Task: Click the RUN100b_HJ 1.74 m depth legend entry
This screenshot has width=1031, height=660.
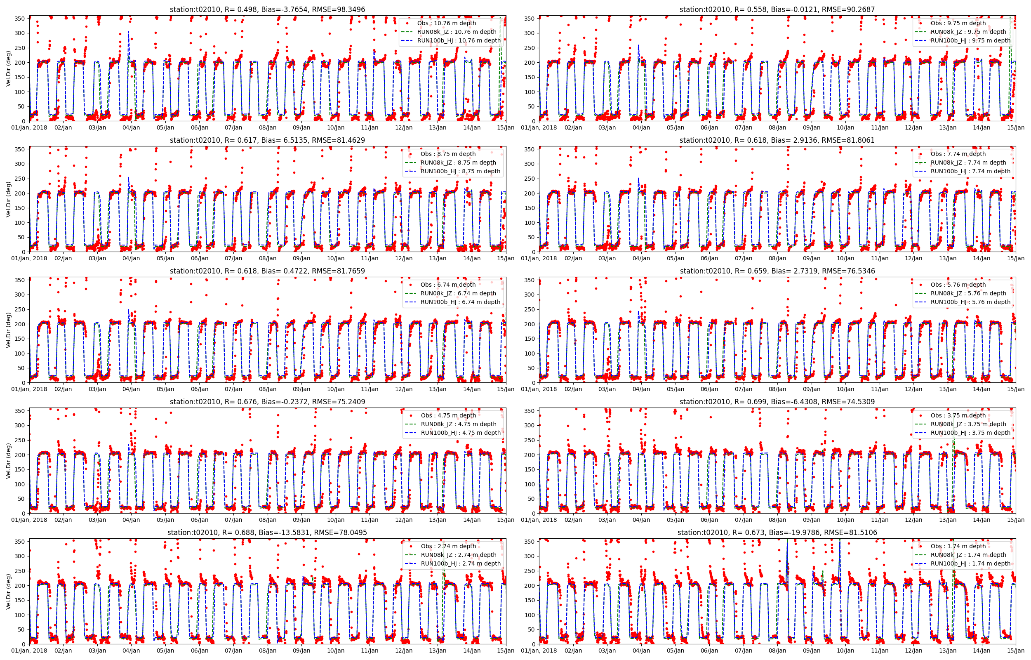Action: 970,563
